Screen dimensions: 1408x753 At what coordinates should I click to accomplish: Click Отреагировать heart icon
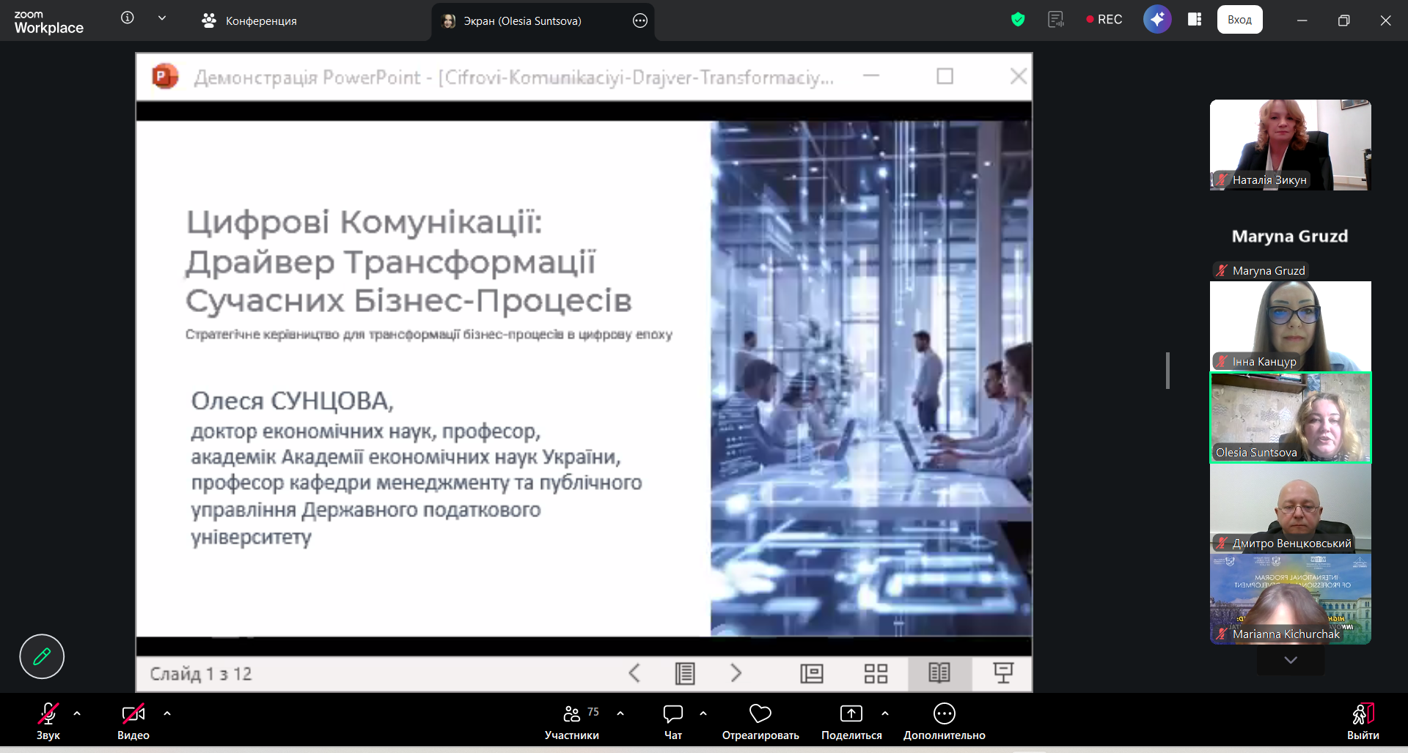(x=760, y=721)
